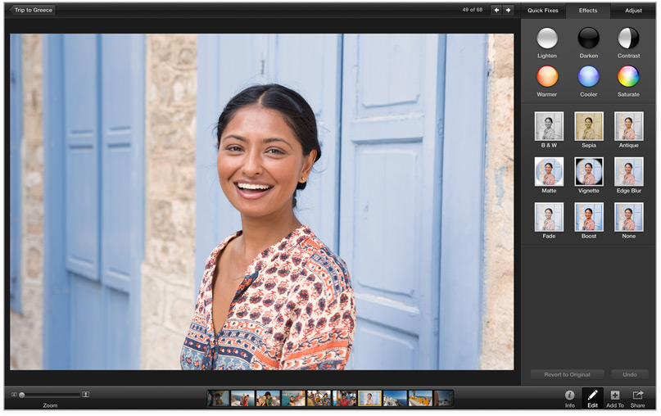Click the Cooler effect orb

[588, 76]
